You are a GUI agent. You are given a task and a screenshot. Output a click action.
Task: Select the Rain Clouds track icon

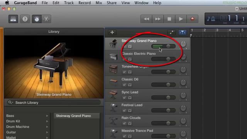tap(113, 120)
